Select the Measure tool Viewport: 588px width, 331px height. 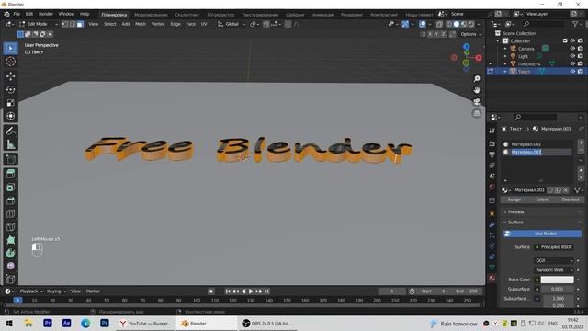pos(10,144)
